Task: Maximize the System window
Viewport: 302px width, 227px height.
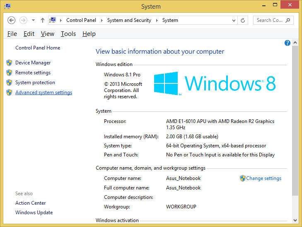Action: [275, 5]
